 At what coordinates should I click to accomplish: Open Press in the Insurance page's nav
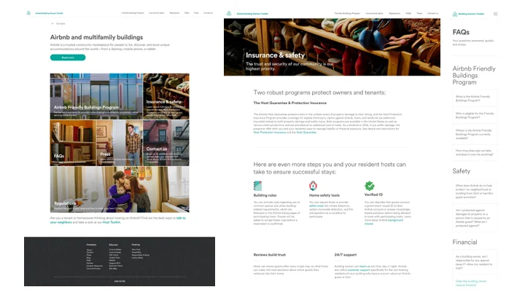point(419,13)
